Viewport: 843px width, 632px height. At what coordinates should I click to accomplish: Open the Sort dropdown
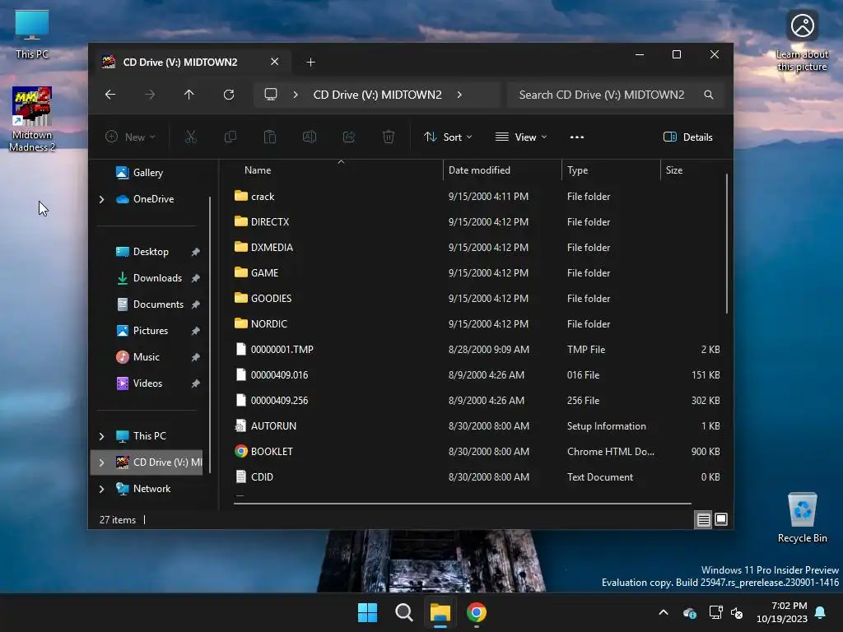point(448,137)
